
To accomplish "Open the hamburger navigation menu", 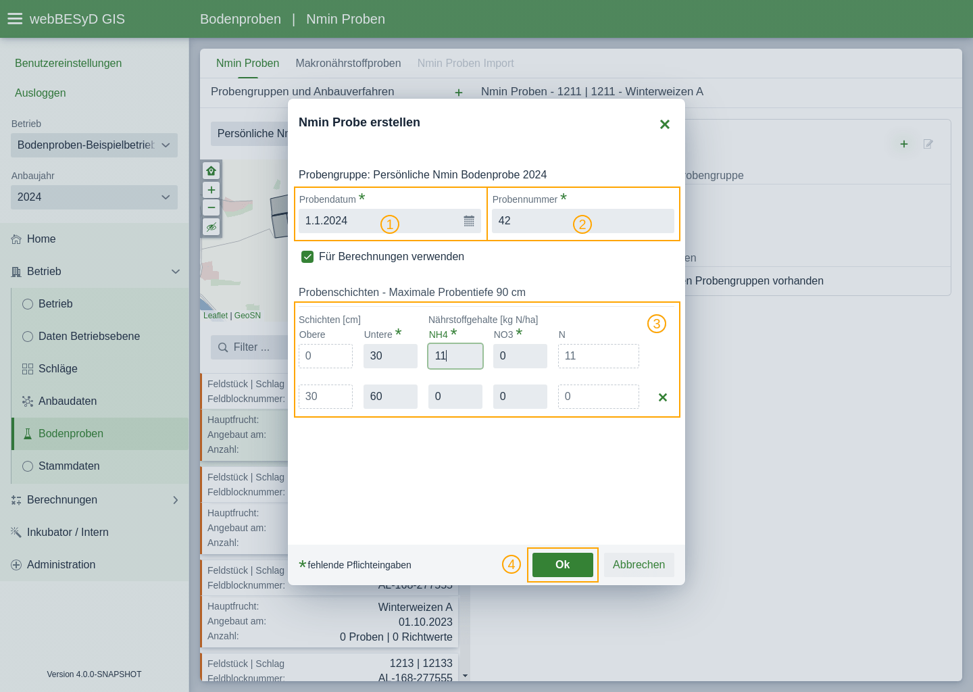I will click(x=15, y=19).
